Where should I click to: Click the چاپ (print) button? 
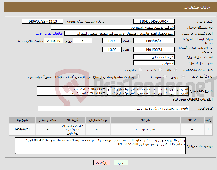121,163
